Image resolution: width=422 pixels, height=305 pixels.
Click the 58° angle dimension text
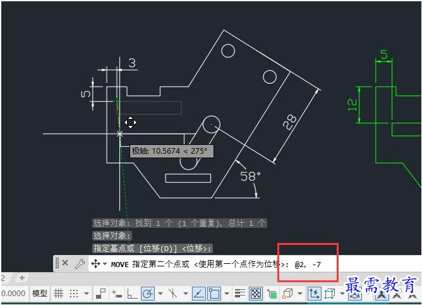[250, 177]
